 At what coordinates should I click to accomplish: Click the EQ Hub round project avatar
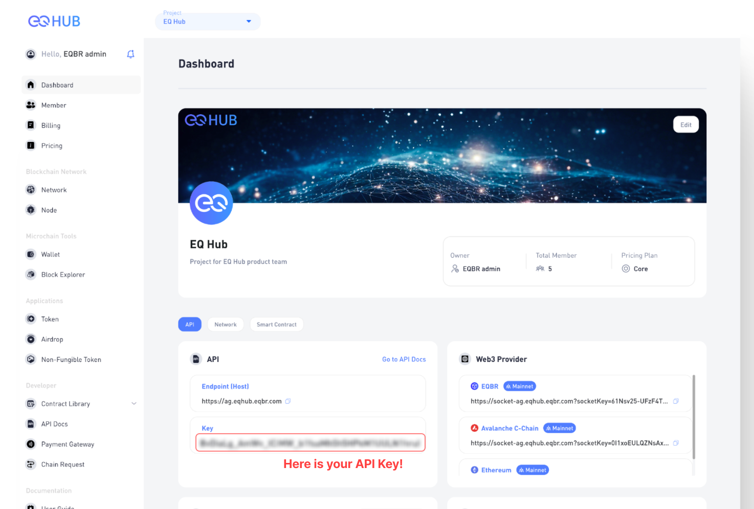click(211, 203)
